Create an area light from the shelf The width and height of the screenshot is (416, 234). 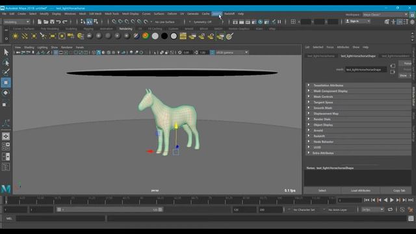click(x=52, y=36)
